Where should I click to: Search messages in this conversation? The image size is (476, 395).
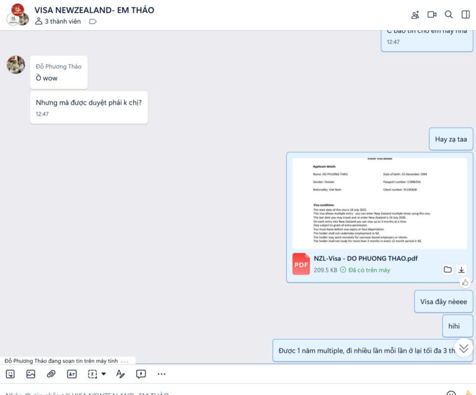(x=449, y=15)
